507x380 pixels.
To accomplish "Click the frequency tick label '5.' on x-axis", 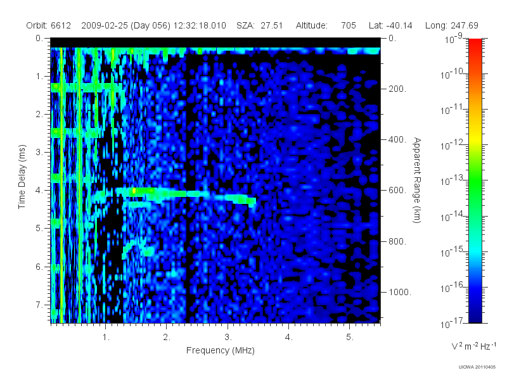I will [350, 338].
